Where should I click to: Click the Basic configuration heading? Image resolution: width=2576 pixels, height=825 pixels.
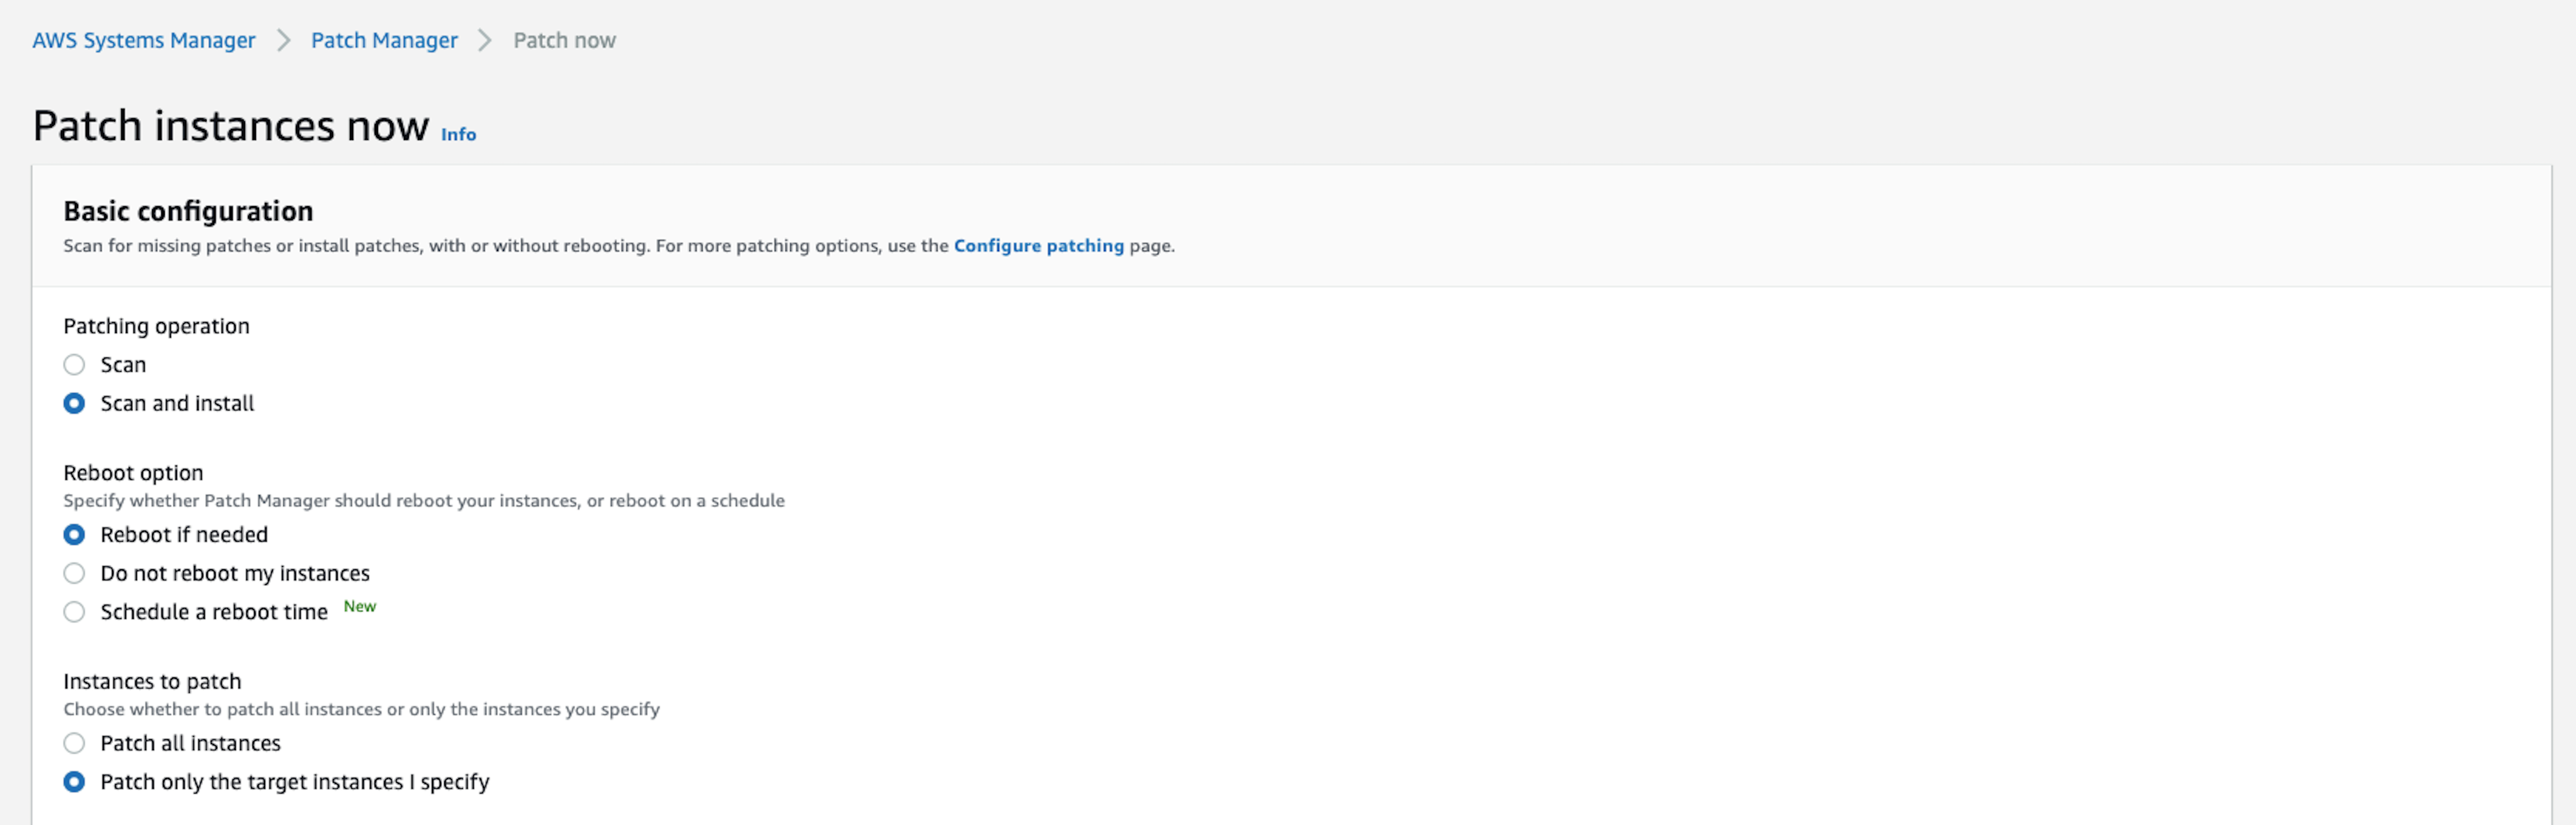click(x=188, y=211)
